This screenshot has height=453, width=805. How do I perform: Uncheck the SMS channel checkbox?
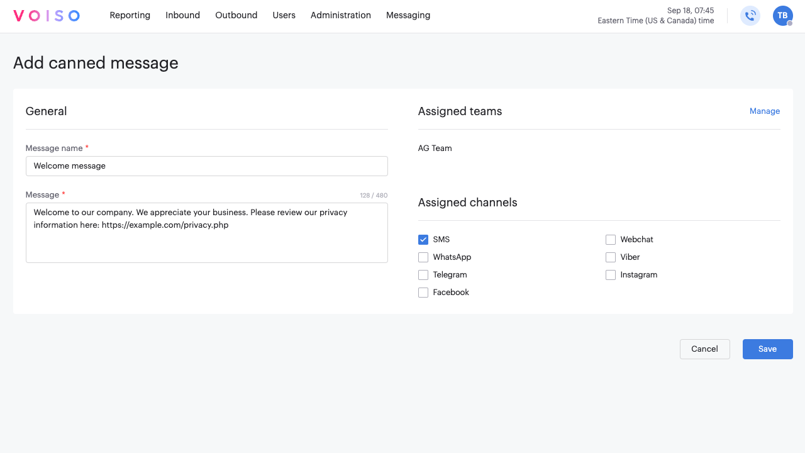pos(423,240)
